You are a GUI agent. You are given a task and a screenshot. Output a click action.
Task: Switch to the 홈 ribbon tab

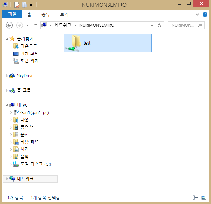29,14
